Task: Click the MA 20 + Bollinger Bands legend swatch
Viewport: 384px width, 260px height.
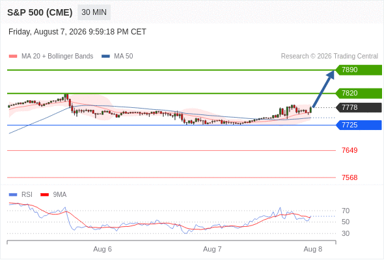Action: tap(13, 57)
